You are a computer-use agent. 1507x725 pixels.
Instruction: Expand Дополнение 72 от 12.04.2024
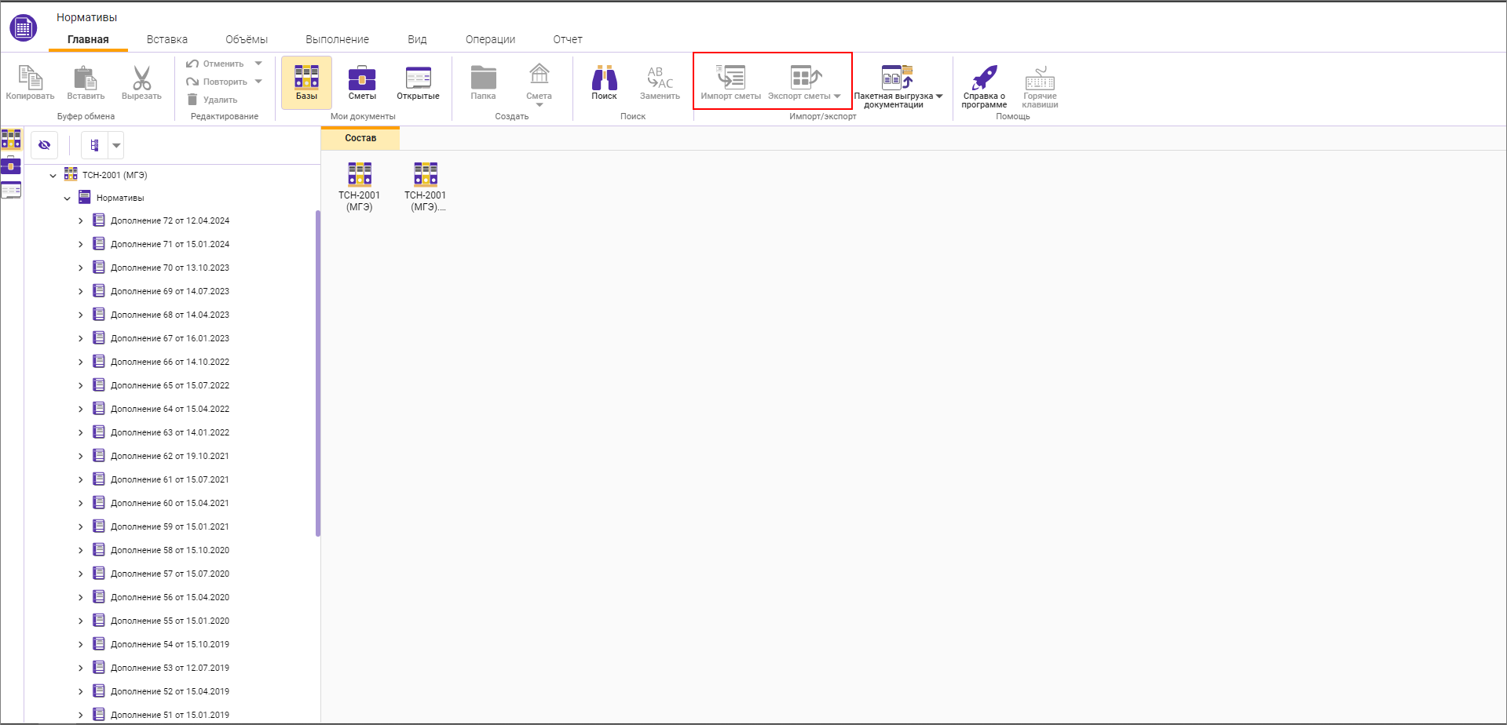80,221
